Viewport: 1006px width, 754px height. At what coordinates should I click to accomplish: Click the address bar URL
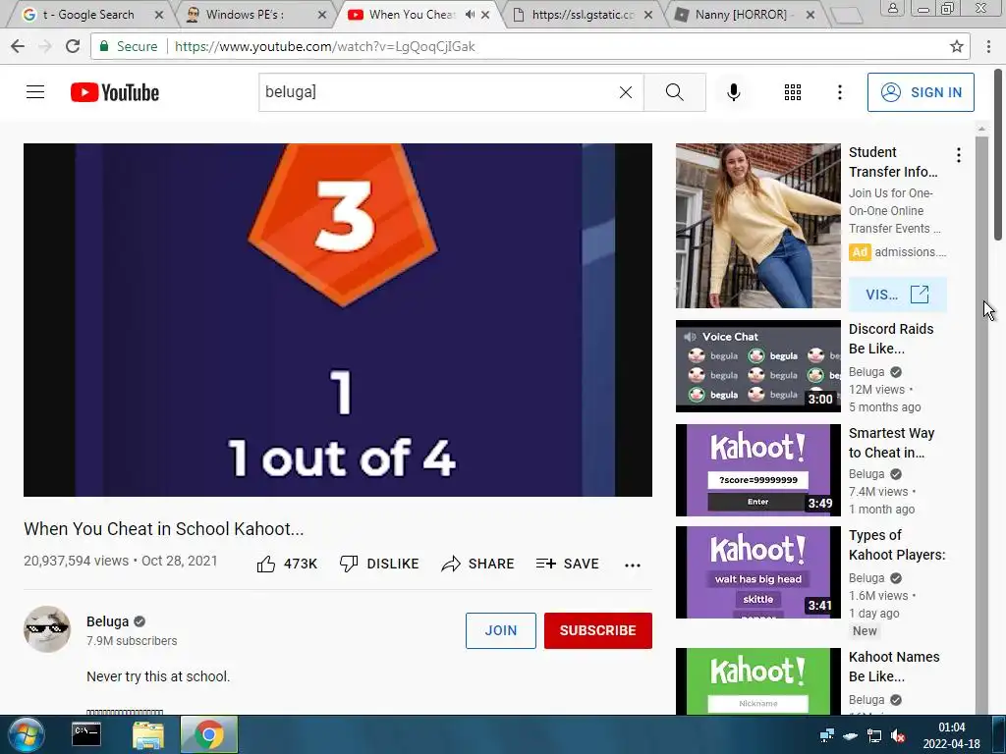[324, 46]
